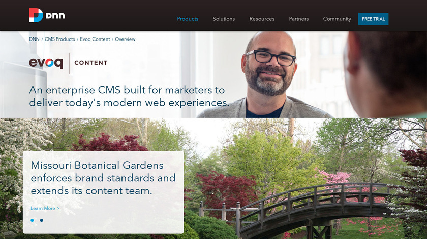
Task: Open the Resources menu
Action: [262, 19]
